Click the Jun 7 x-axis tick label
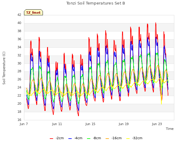Image resolution: width=192 pixels, height=144 pixels. [x=24, y=124]
